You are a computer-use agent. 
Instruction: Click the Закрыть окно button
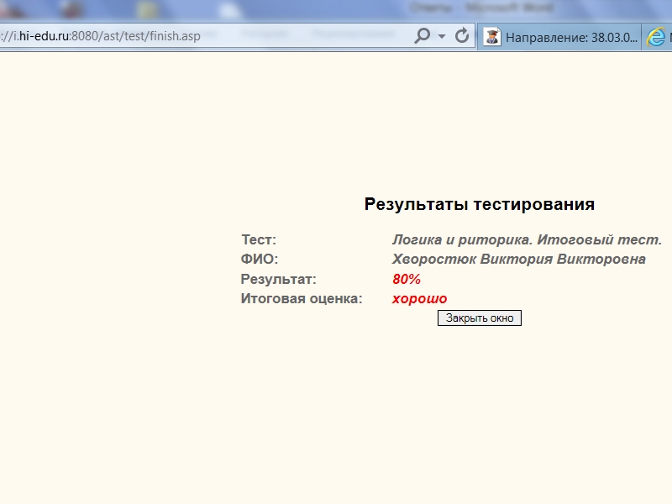click(x=480, y=318)
